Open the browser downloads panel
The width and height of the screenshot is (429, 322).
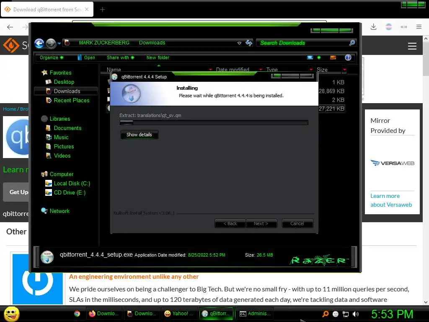[x=373, y=27]
